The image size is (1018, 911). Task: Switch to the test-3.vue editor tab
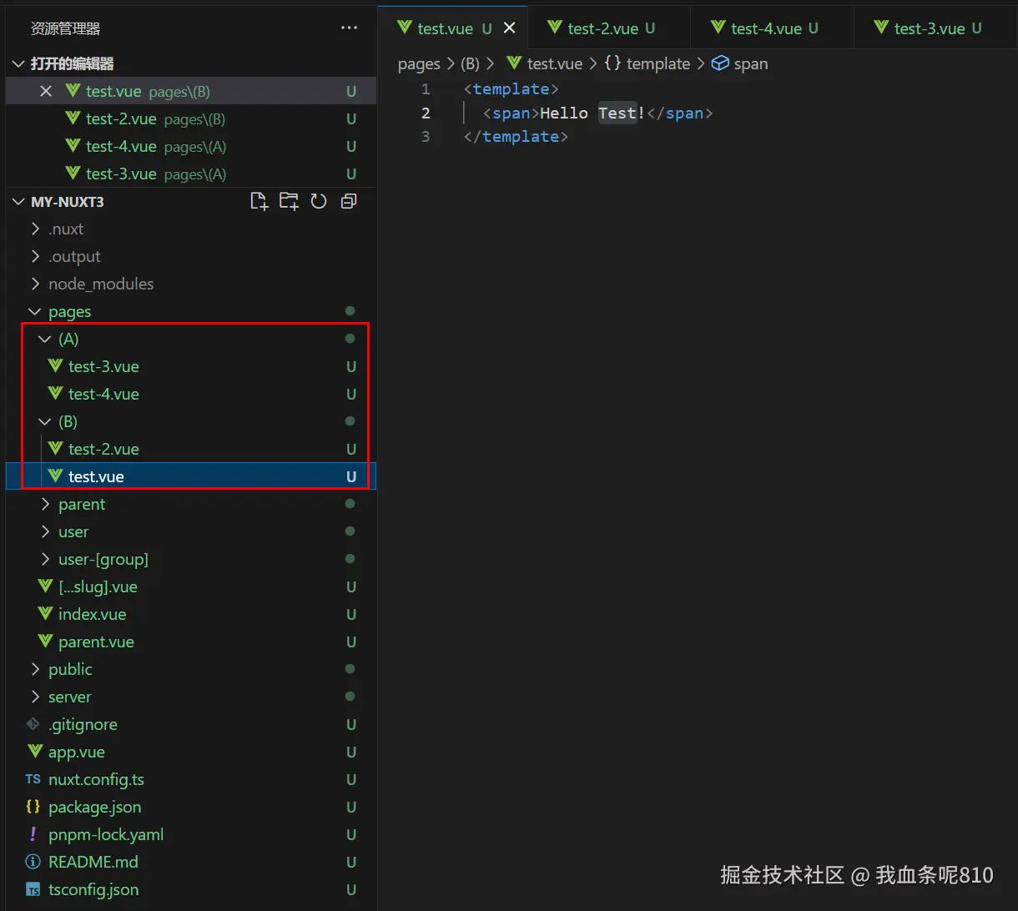click(935, 28)
